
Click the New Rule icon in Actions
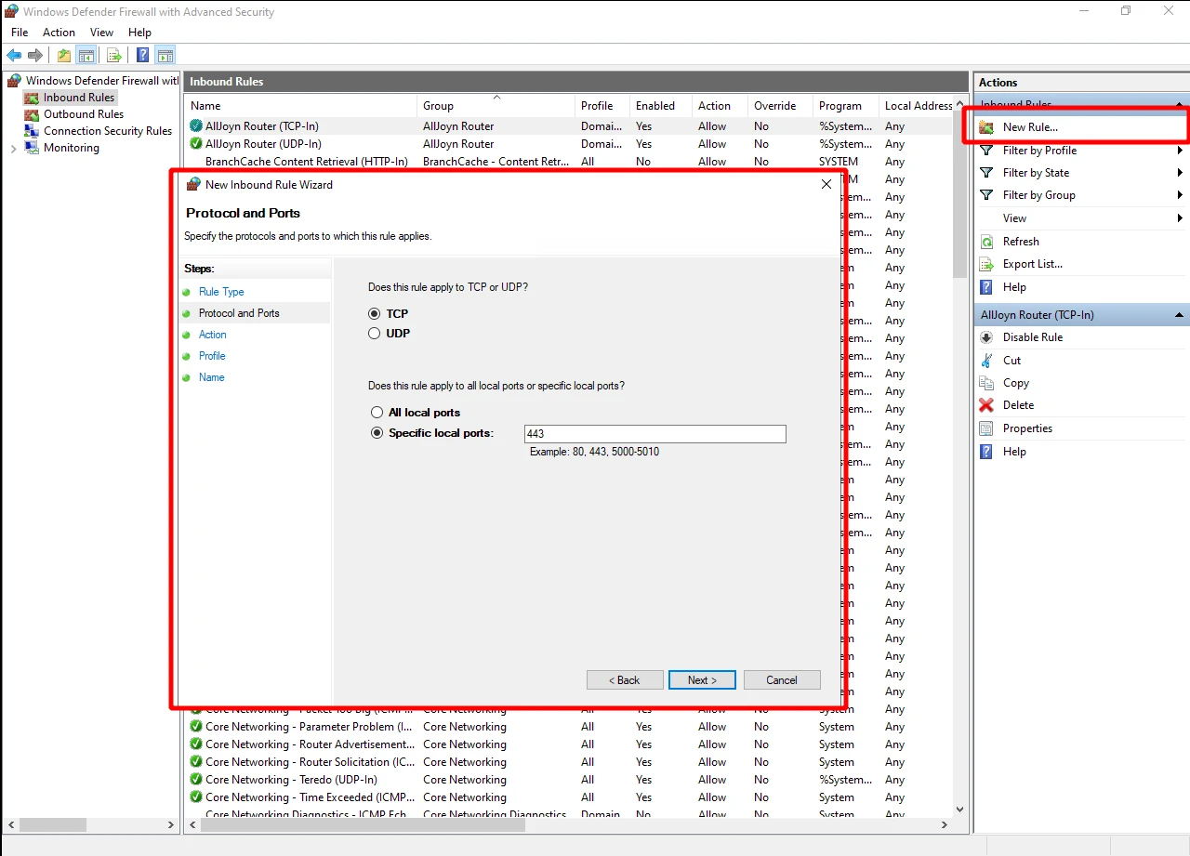tap(986, 127)
